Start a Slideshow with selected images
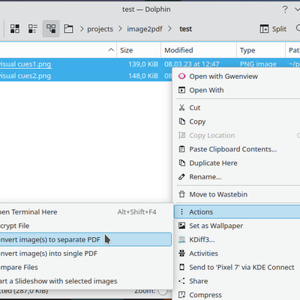The image size is (300, 300). (85, 281)
